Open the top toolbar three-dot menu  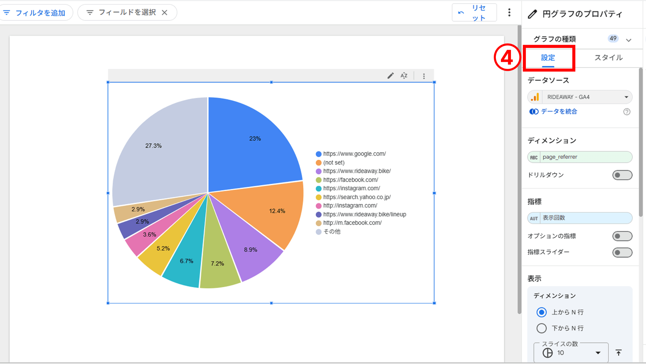pyautogui.click(x=509, y=13)
